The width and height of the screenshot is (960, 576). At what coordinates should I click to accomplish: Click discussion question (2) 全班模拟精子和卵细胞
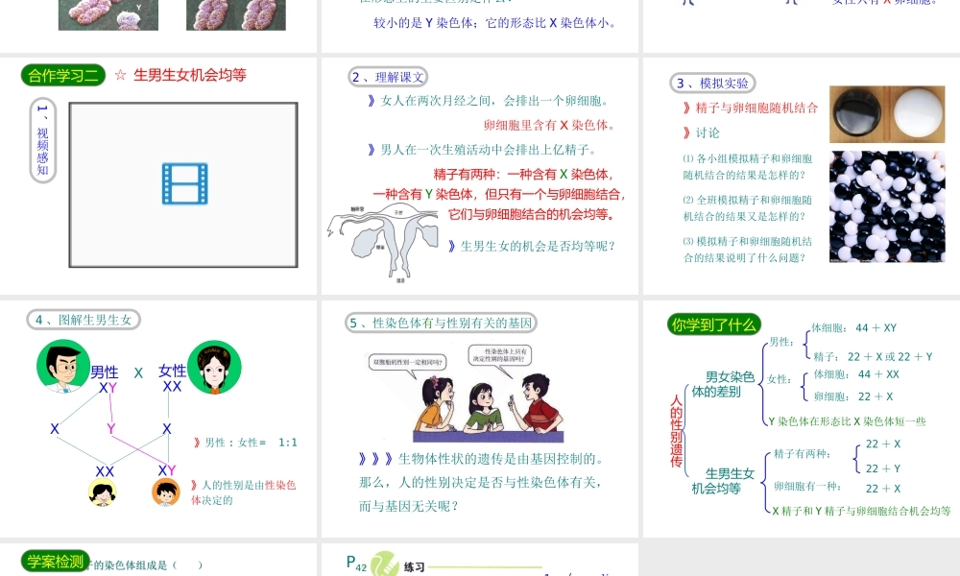coord(748,208)
